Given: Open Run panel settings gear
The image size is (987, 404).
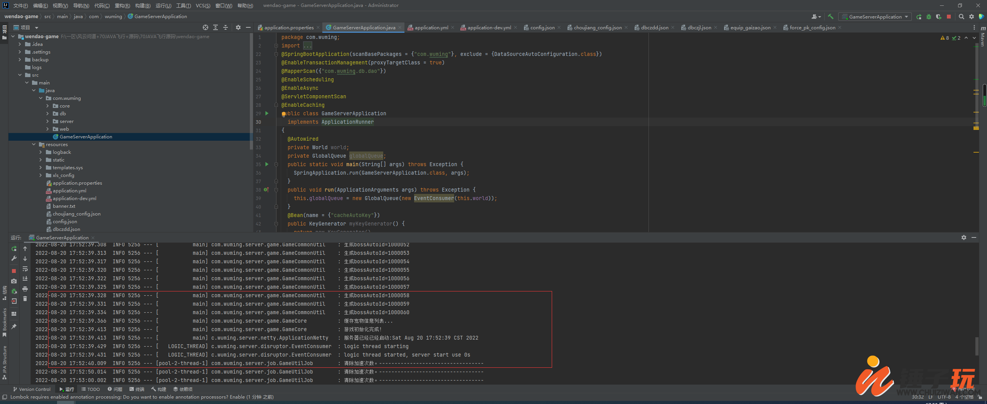Looking at the screenshot, I should point(964,237).
